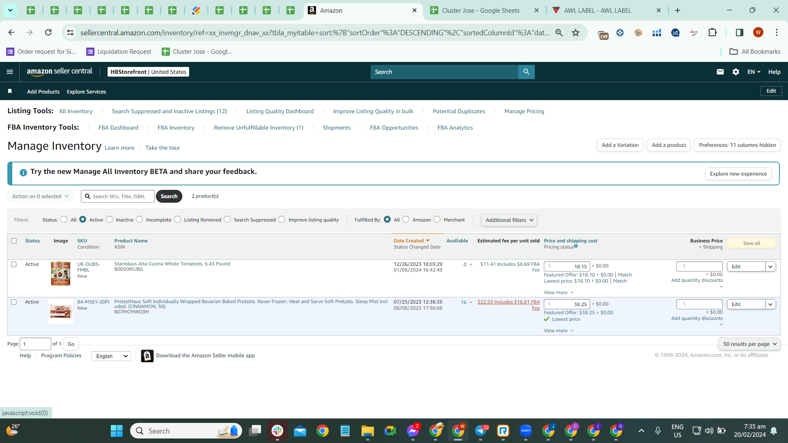The width and height of the screenshot is (788, 443).
Task: Click the site information icon in the address bar
Action: coord(70,32)
